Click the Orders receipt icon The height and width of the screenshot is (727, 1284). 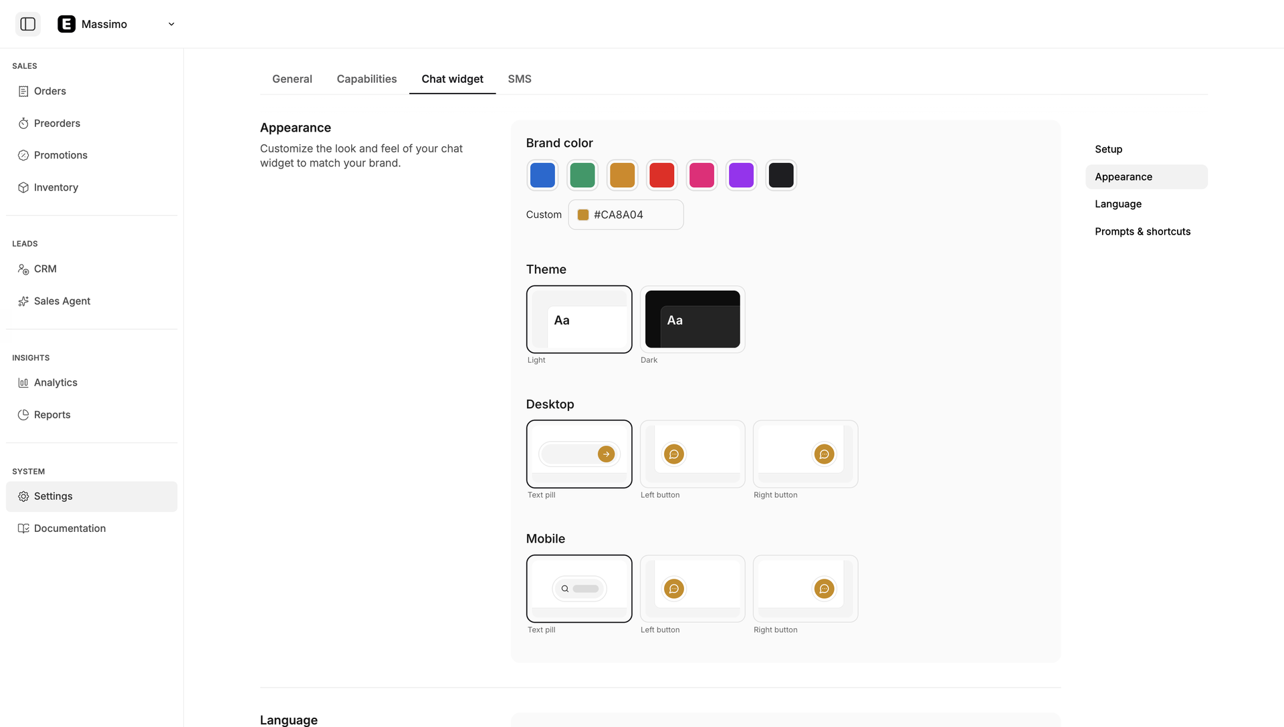(23, 92)
